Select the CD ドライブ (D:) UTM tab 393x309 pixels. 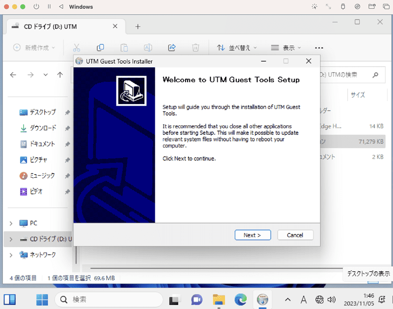coord(66,27)
